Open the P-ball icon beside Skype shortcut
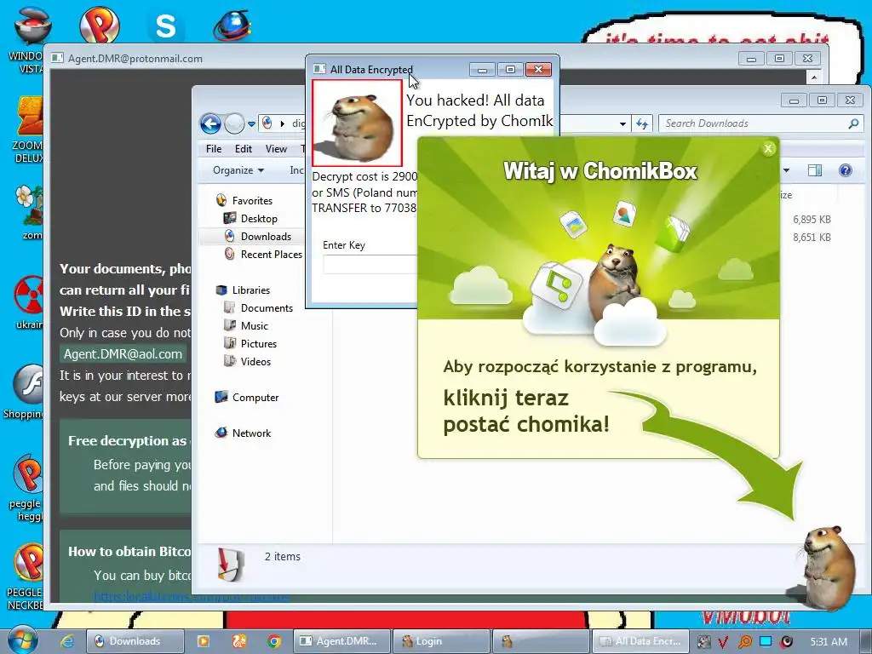872x654 pixels. [x=99, y=25]
